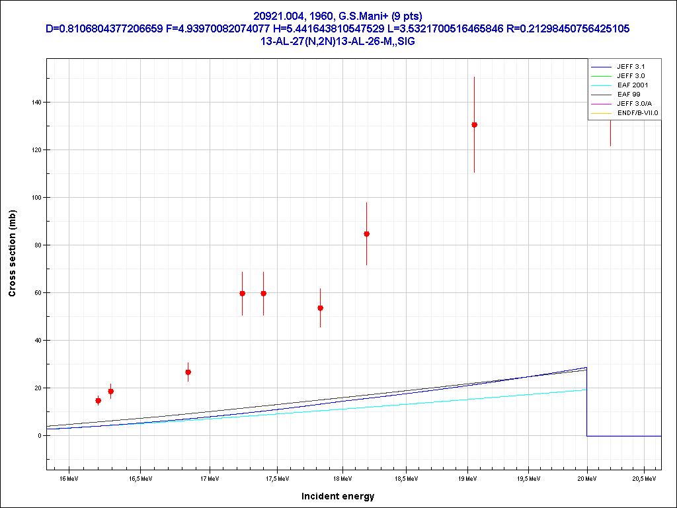Select the JEFF 3.0 legend entry
This screenshot has width=677, height=508.
631,76
